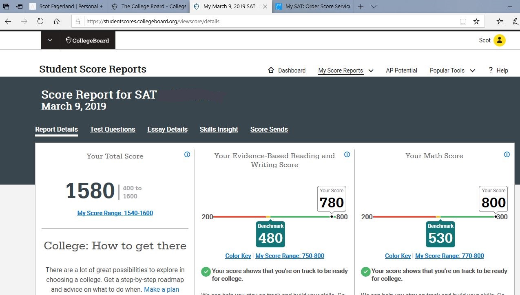520x295 pixels.
Task: Open the Reading and Writing Color Key link
Action: (238, 256)
